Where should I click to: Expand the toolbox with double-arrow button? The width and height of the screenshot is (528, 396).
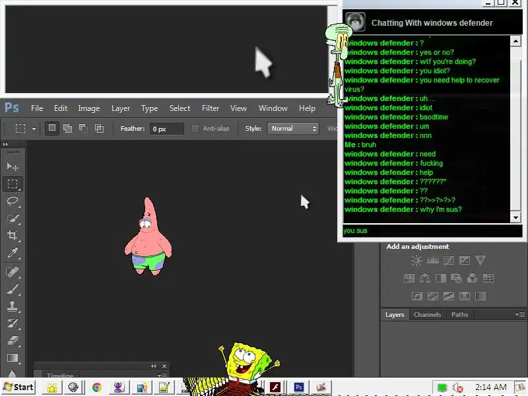click(x=5, y=145)
